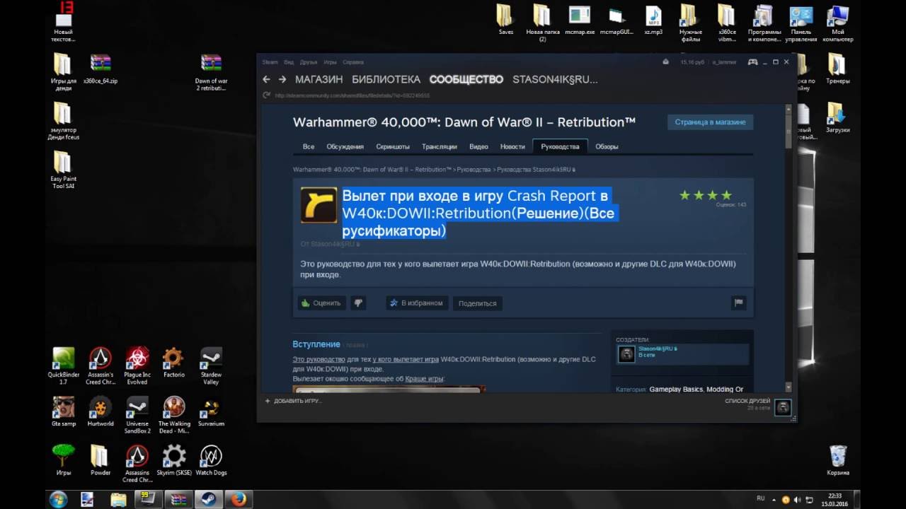Open creator Stason4ik§RU avatar
The height and width of the screenshot is (509, 906).
[x=626, y=353]
